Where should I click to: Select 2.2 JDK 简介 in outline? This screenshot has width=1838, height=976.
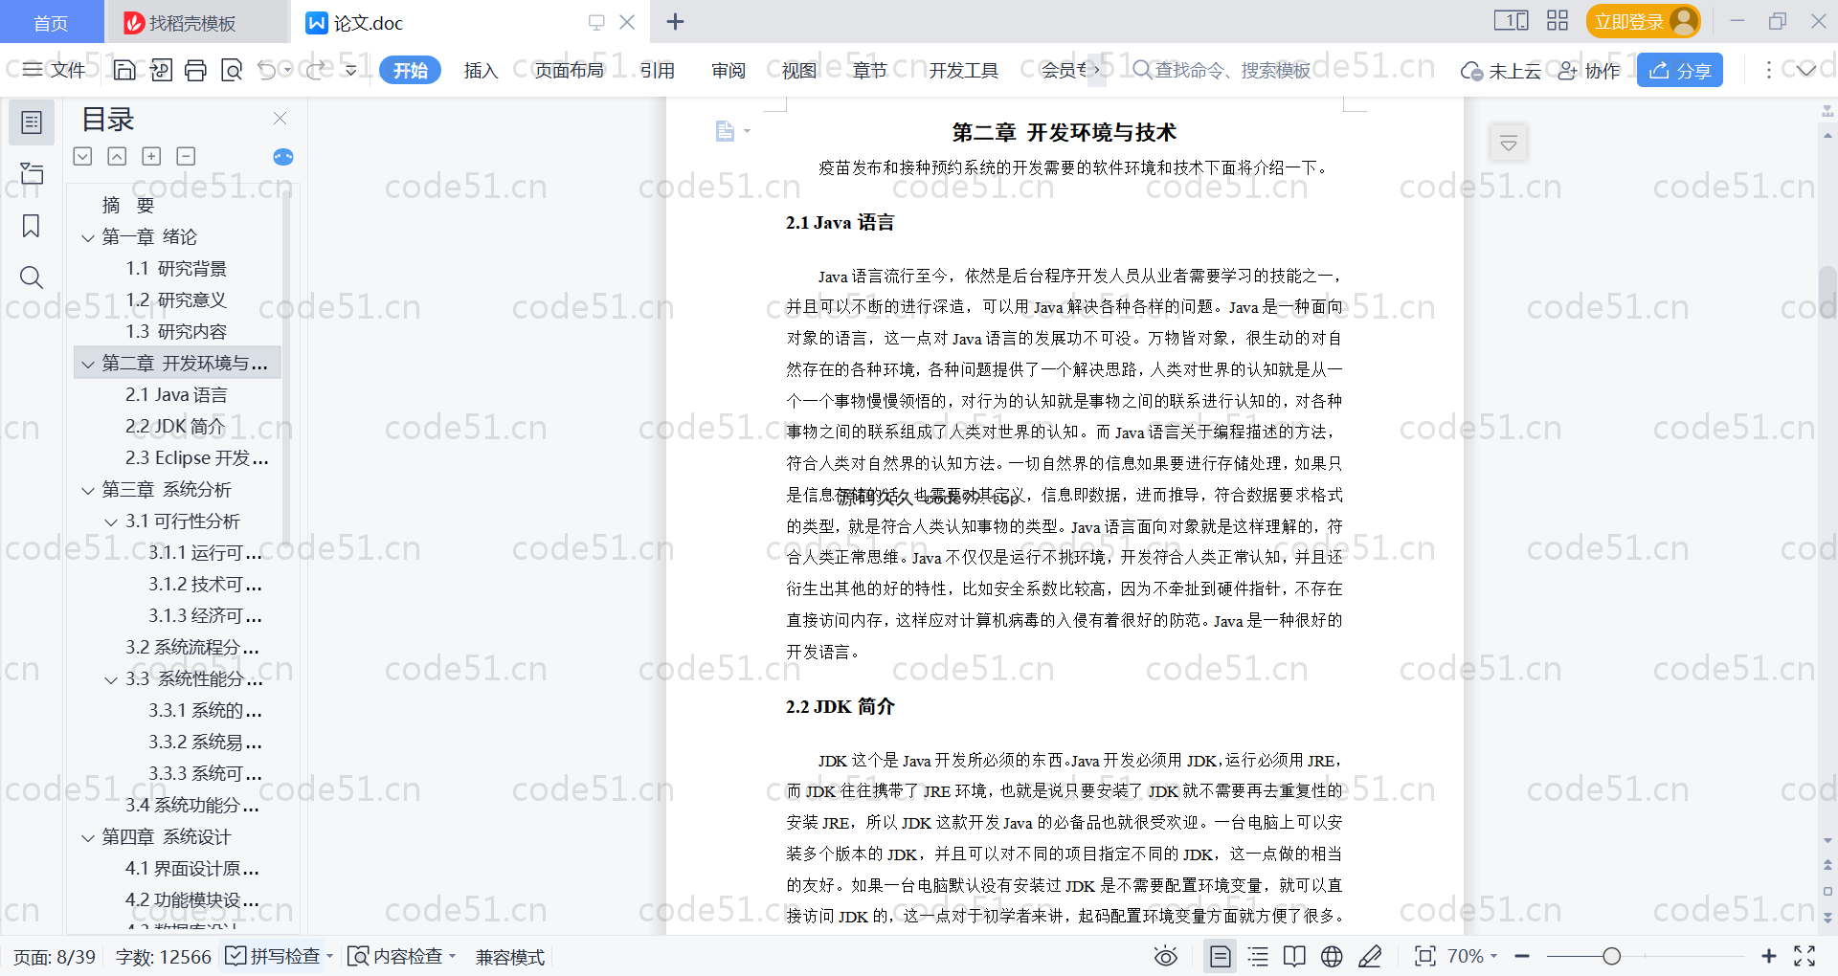click(175, 426)
